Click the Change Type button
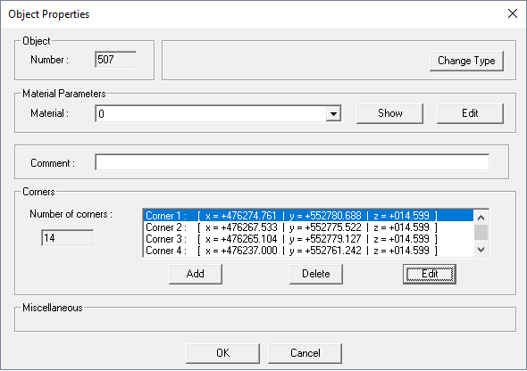The height and width of the screenshot is (371, 527). (466, 61)
